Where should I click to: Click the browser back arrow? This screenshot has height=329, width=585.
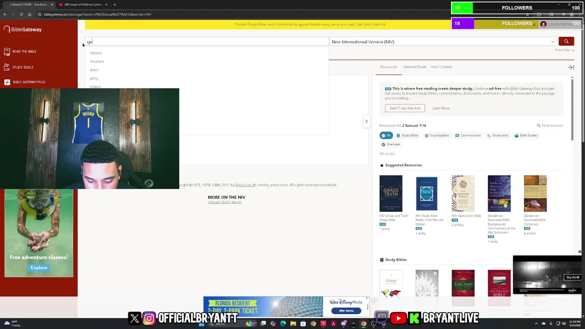tap(5, 14)
